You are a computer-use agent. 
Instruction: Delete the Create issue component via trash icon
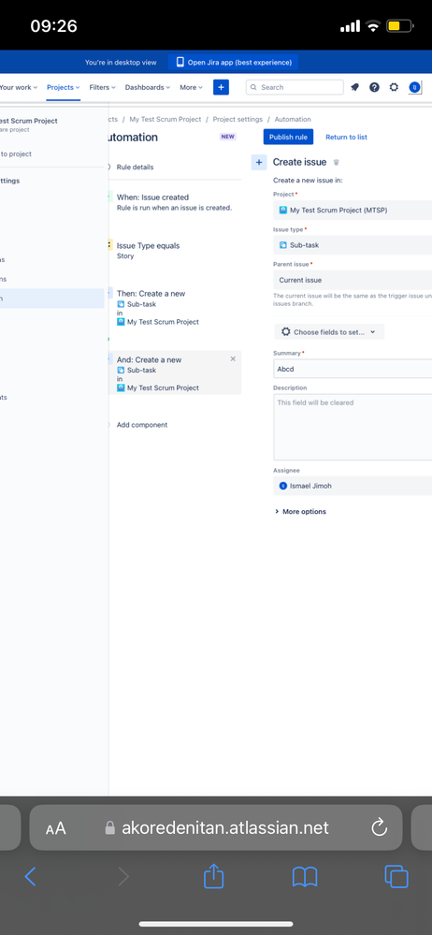point(336,162)
